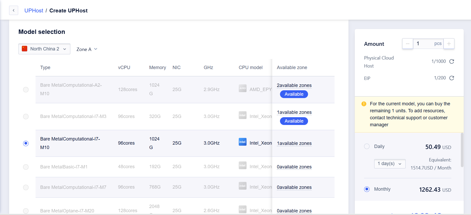Viewport: 471px width, 215px height.
Task: Increase the amount with the plus button
Action: coord(449,44)
